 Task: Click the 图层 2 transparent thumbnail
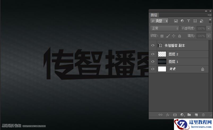tap(162, 54)
